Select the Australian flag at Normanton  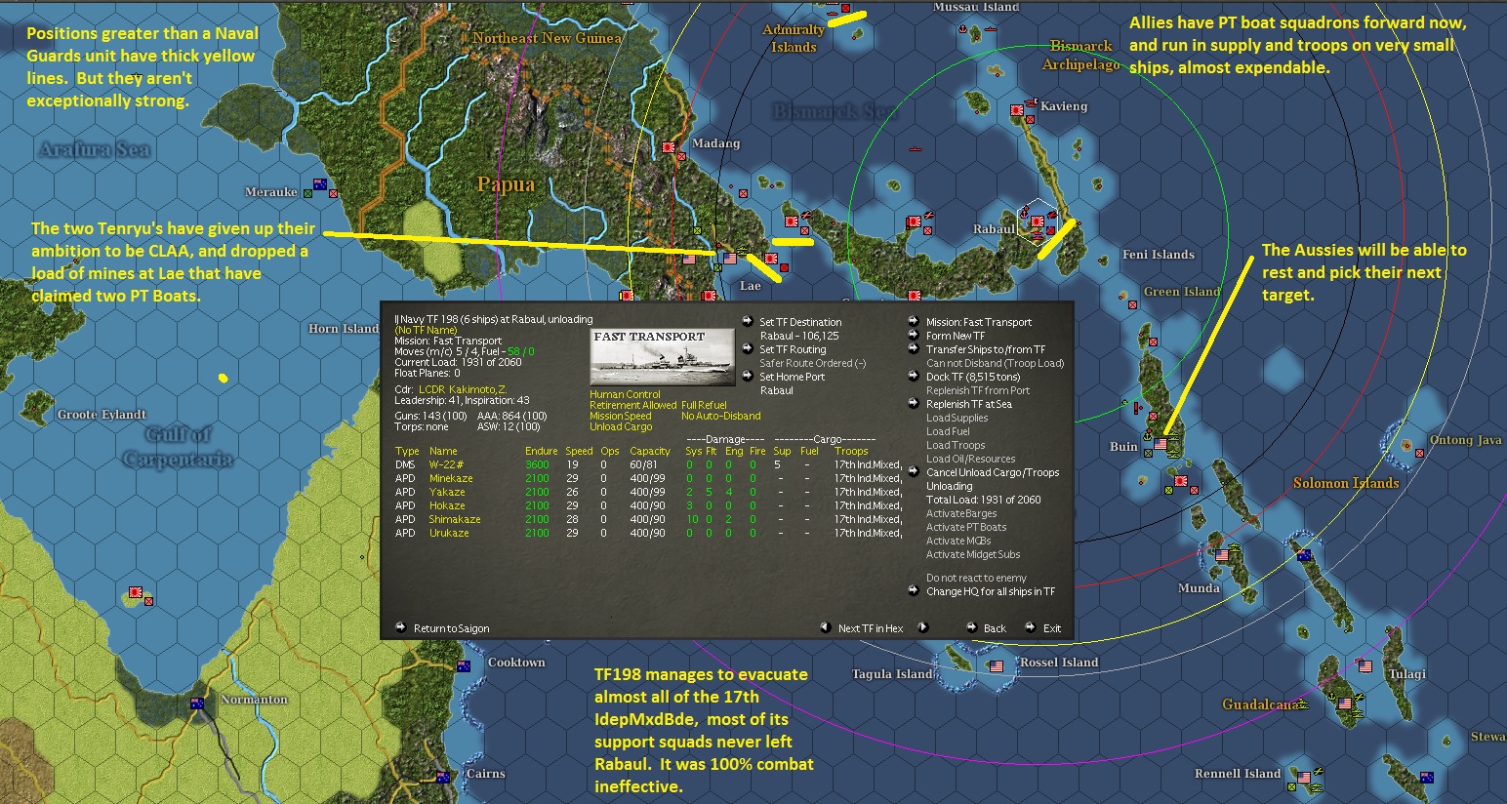[x=197, y=703]
